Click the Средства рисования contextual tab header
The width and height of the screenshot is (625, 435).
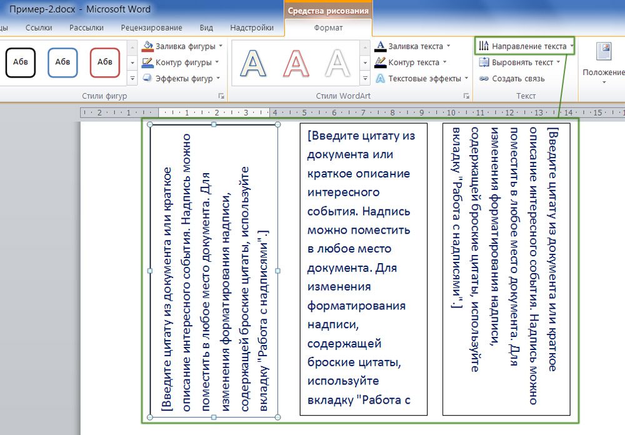click(328, 11)
